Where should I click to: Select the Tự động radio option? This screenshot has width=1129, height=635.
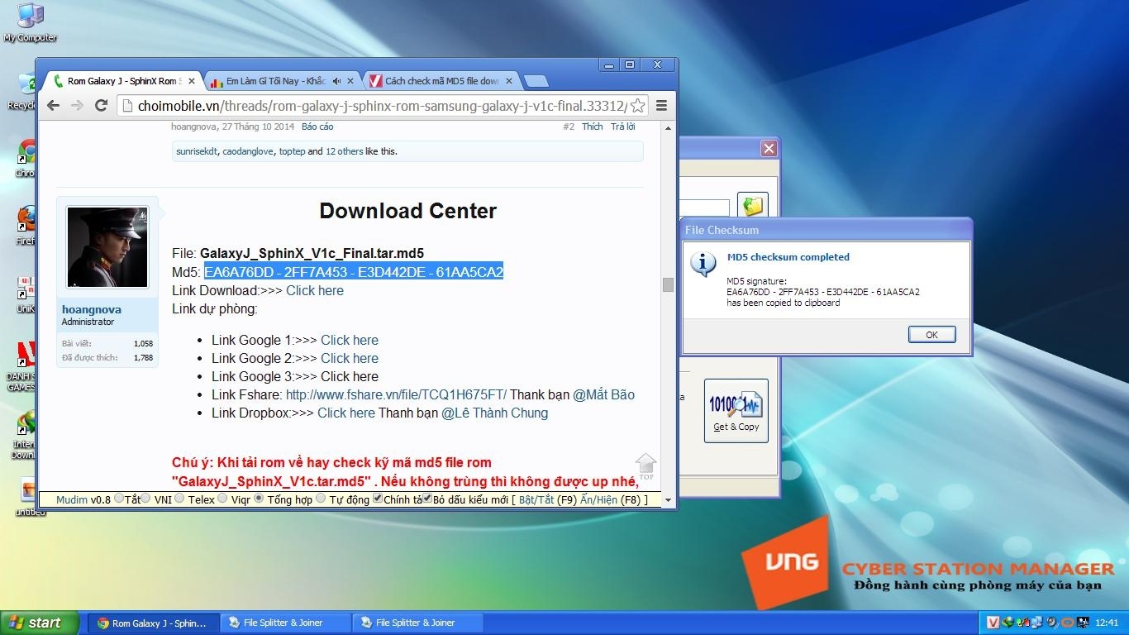click(322, 499)
